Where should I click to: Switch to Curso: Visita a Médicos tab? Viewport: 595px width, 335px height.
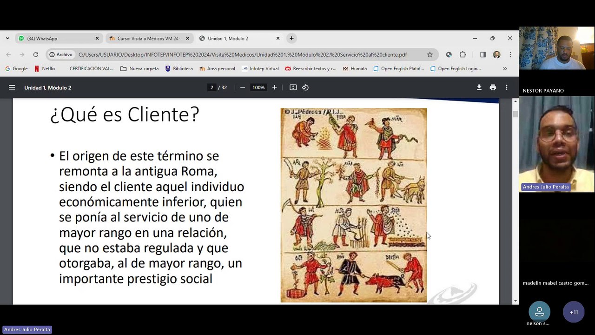click(x=149, y=39)
